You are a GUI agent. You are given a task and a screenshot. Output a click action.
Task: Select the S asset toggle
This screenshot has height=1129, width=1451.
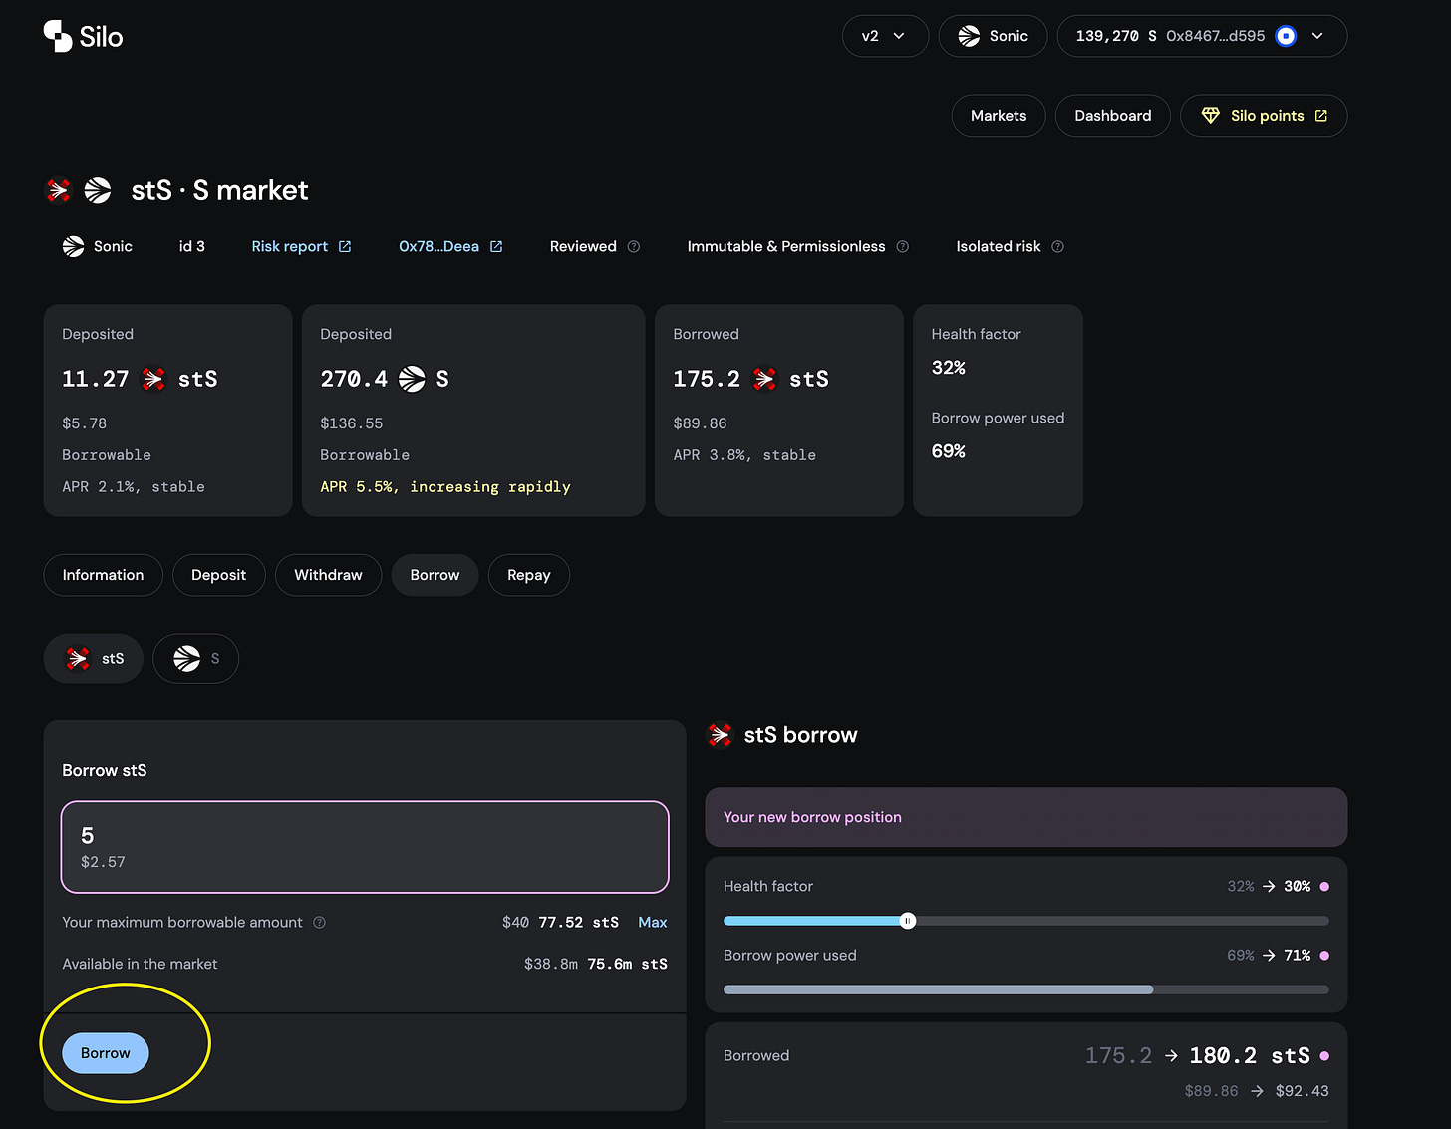(x=195, y=658)
